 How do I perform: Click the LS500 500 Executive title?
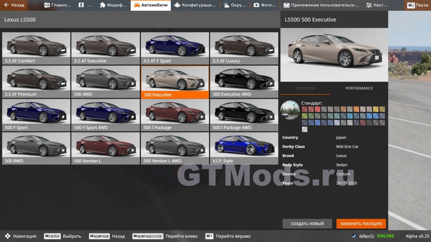click(x=310, y=19)
